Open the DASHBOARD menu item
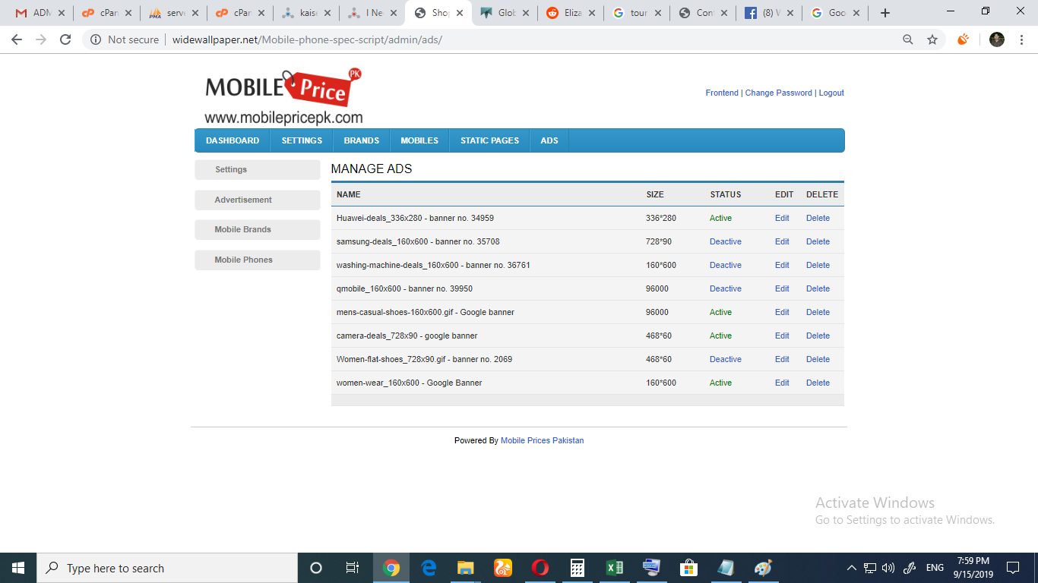Viewport: 1038px width, 583px height. pos(233,140)
